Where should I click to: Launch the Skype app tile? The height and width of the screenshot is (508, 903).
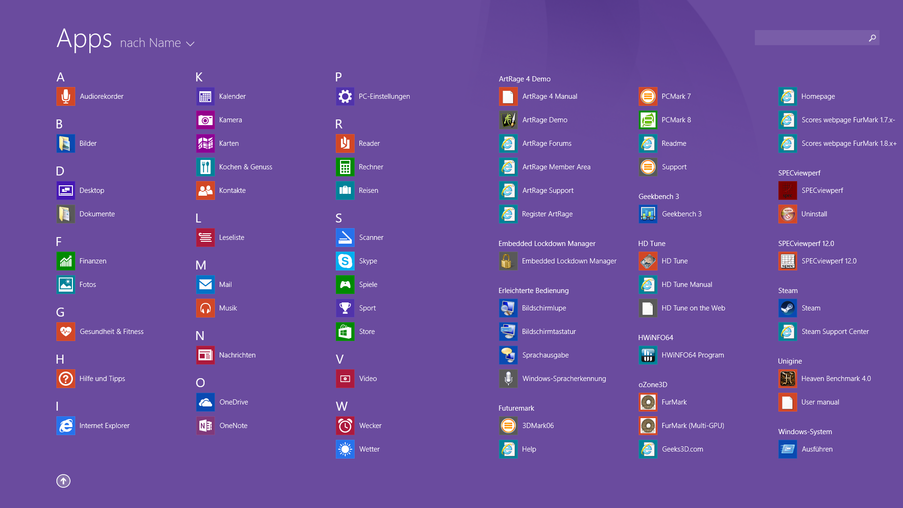(345, 261)
